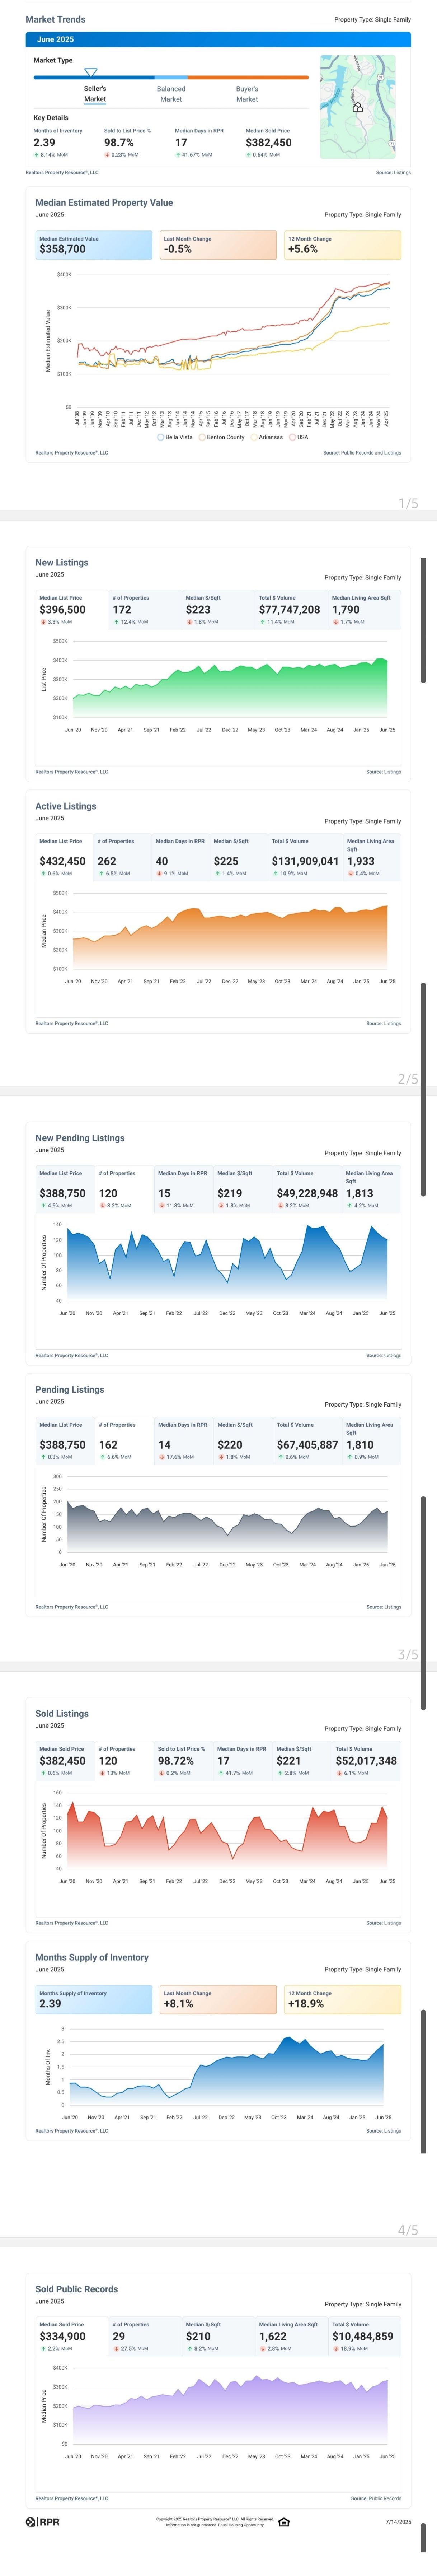Open the map thumbnail in Market Trends
437x2576 pixels.
coord(358,107)
